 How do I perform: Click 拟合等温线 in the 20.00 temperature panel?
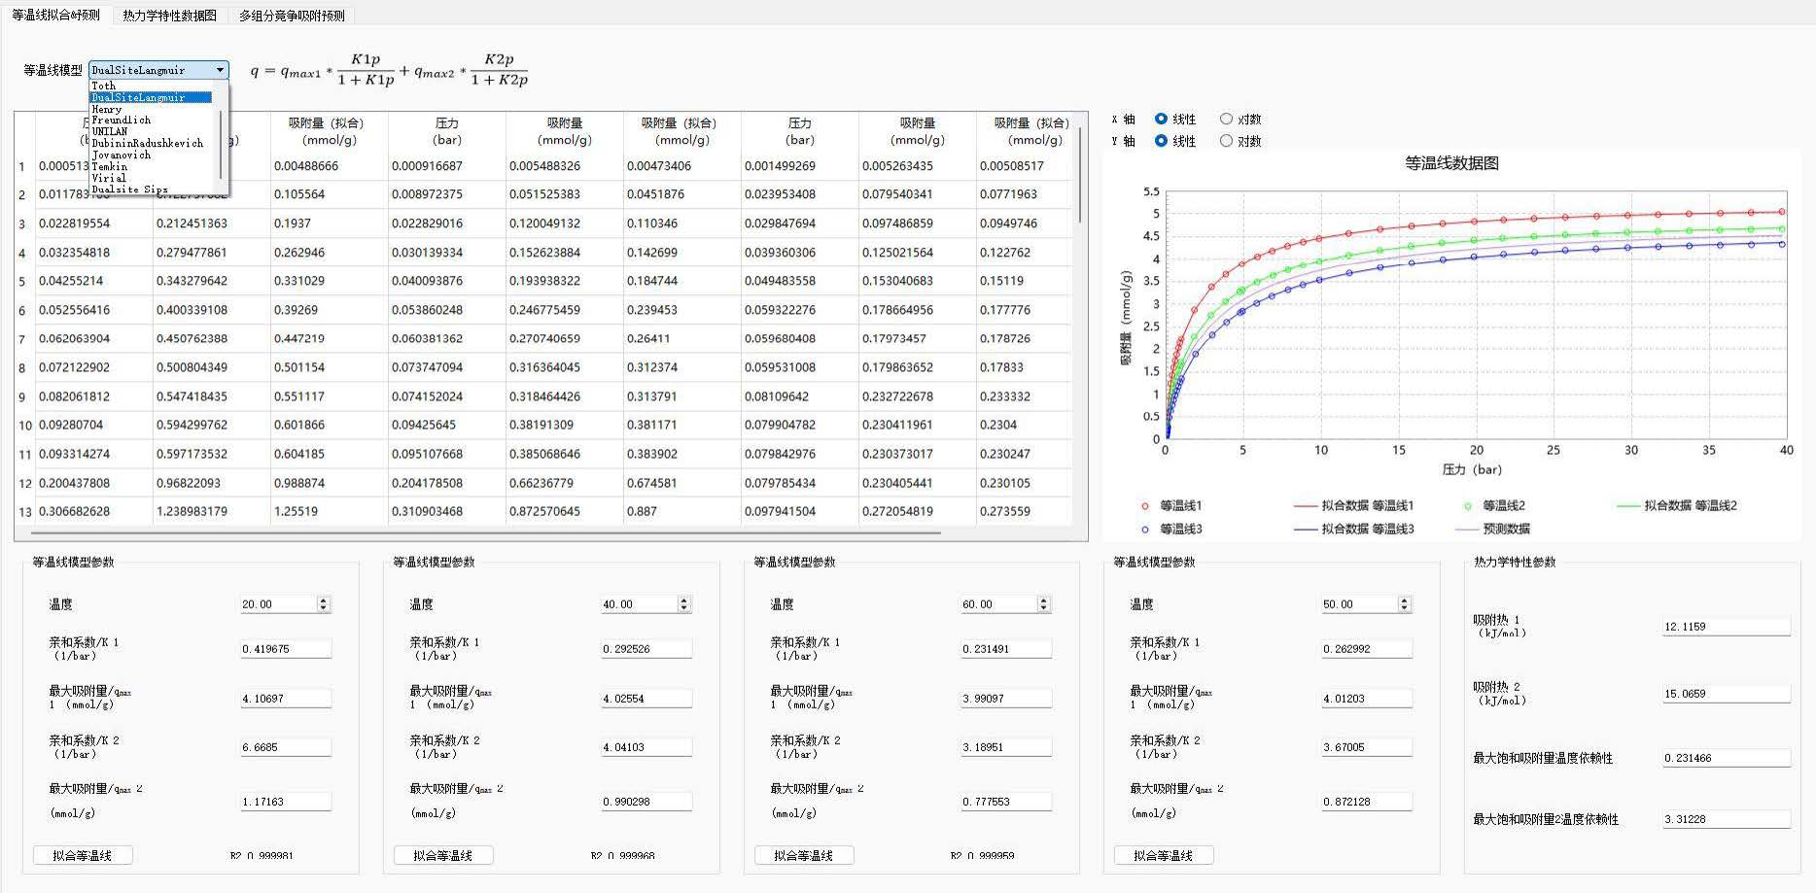pyautogui.click(x=83, y=855)
